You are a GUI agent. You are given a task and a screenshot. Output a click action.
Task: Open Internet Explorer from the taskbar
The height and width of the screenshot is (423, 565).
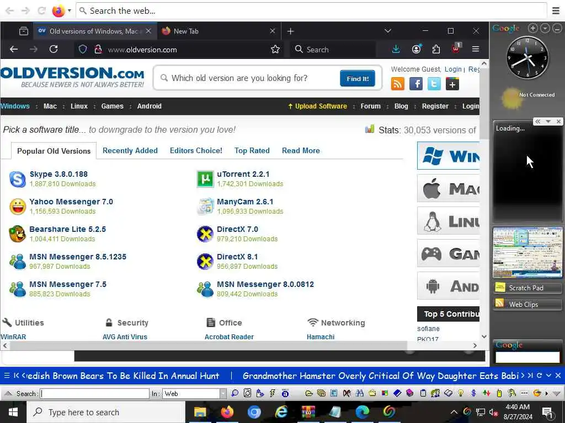[x=281, y=412]
